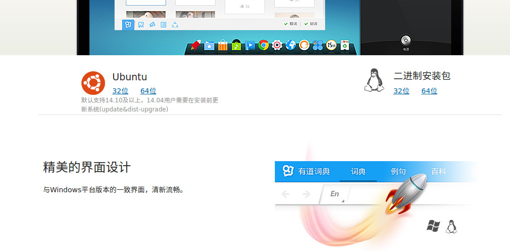The width and height of the screenshot is (510, 251).
Task: Download the Ubuntu 32位 package
Action: pos(120,91)
